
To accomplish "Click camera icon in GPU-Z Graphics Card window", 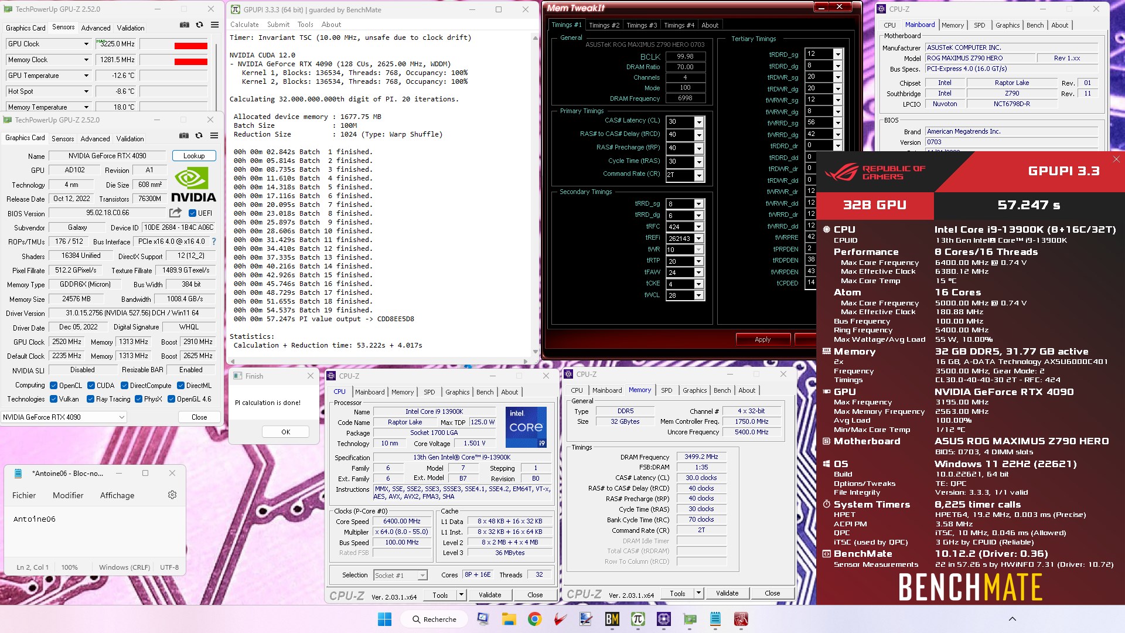I will (x=184, y=135).
